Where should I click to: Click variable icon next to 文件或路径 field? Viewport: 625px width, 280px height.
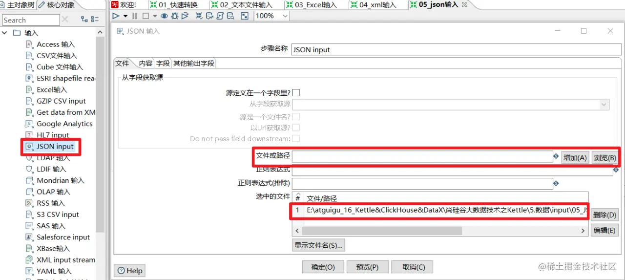pyautogui.click(x=556, y=156)
